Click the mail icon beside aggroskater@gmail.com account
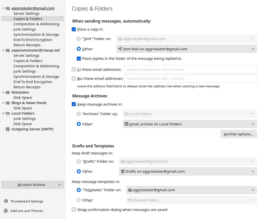 click(x=8, y=8)
